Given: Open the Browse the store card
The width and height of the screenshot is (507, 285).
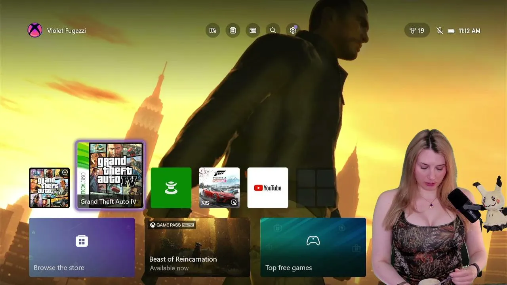Looking at the screenshot, I should [82, 247].
